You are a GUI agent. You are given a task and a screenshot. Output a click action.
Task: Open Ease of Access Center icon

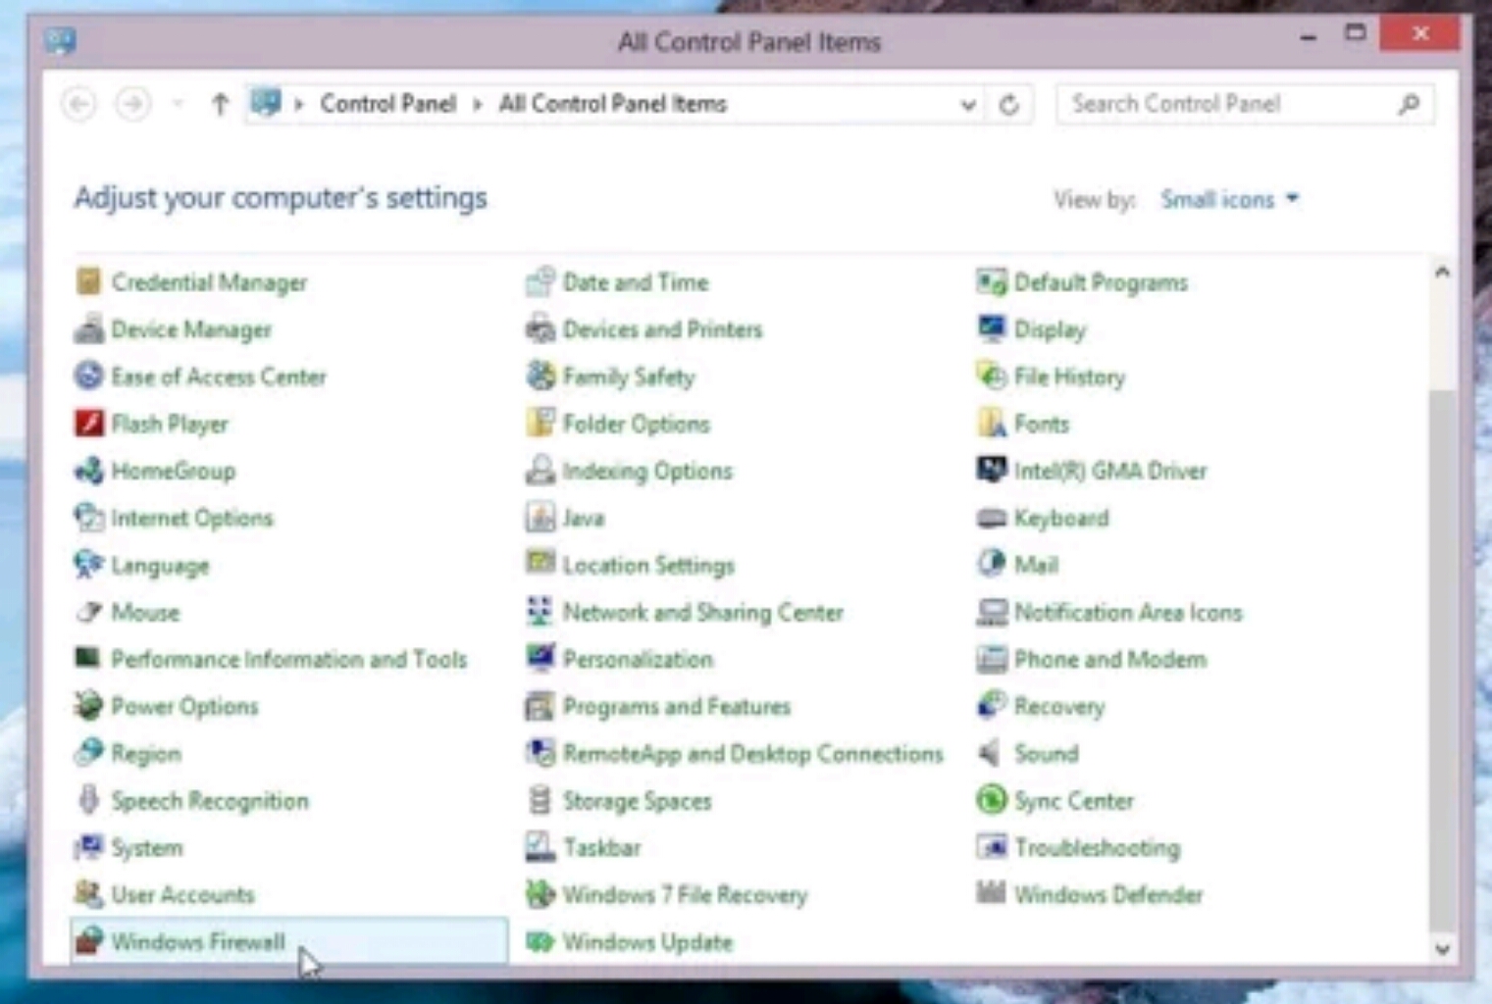tap(88, 376)
